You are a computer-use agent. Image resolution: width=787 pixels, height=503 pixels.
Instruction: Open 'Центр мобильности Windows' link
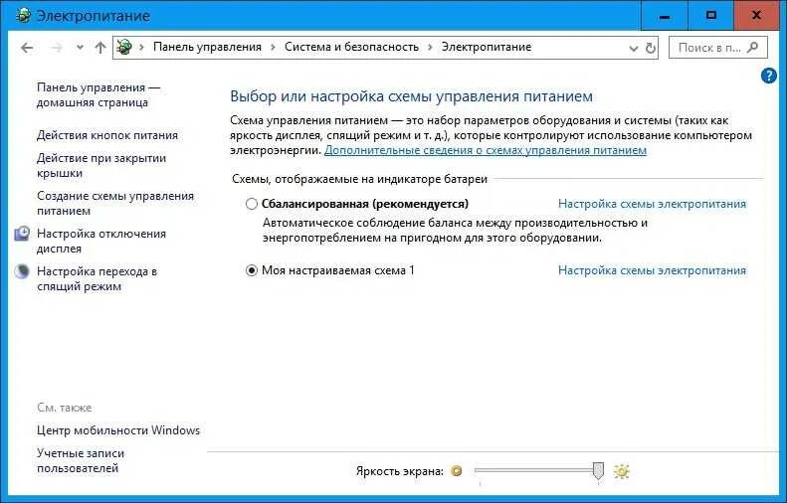click(x=118, y=430)
